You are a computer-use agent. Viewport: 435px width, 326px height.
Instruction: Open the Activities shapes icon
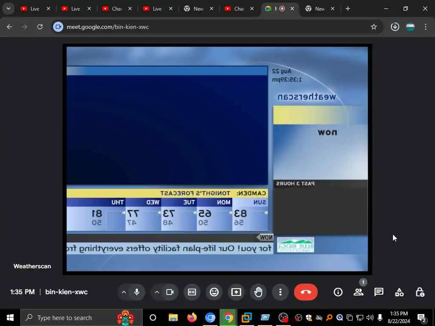(399, 292)
